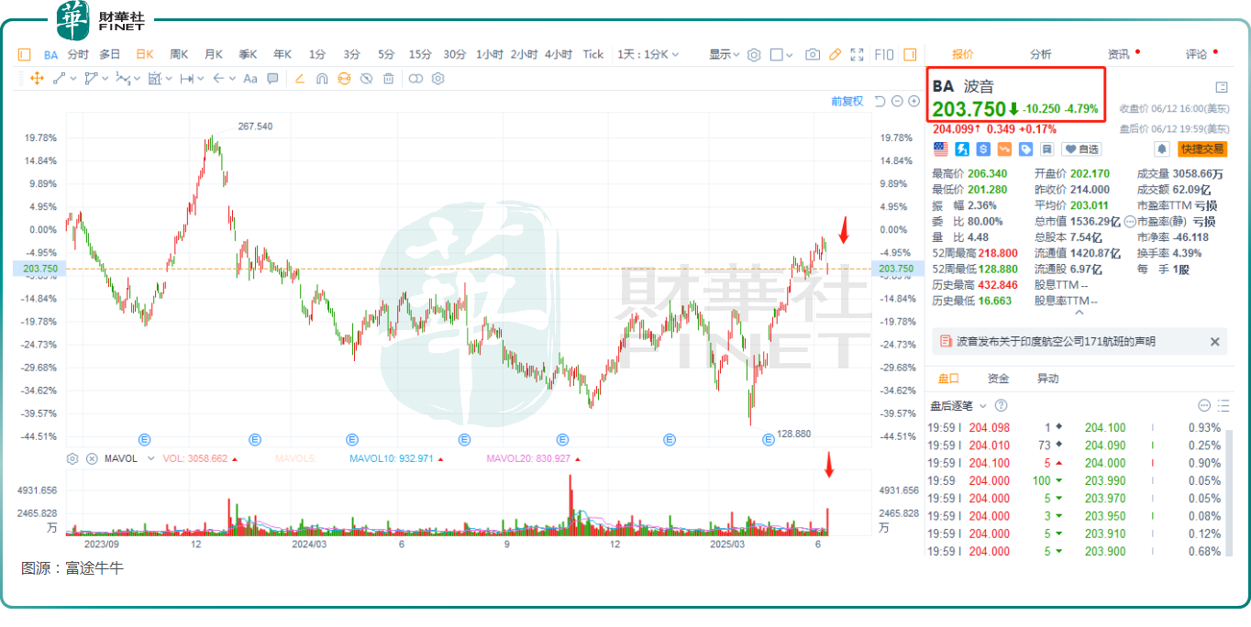Switch to the 分析 tab
This screenshot has height=627, width=1251.
(1040, 55)
